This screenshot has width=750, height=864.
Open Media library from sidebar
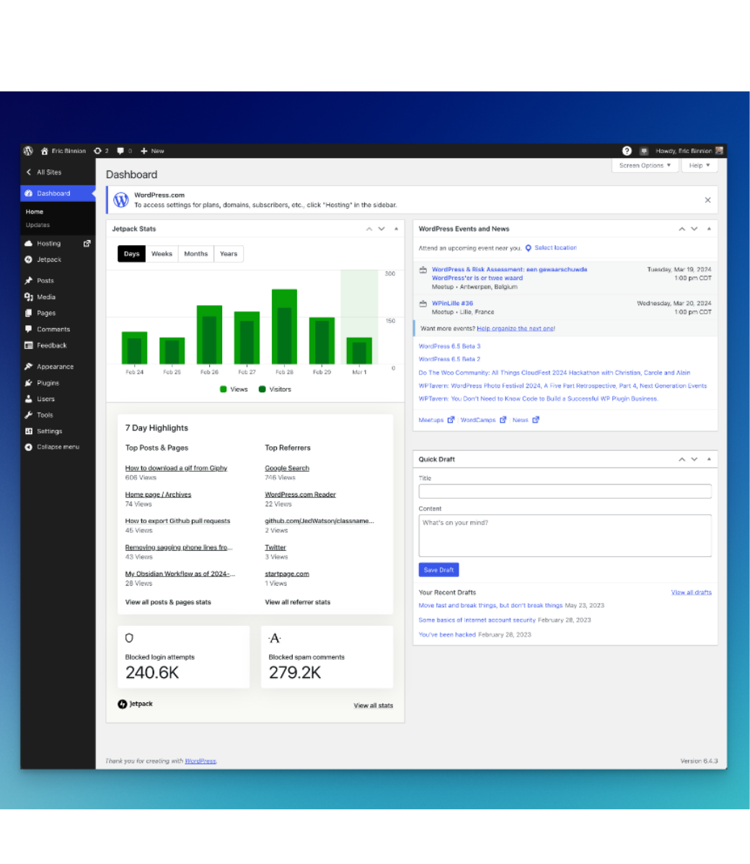[x=46, y=297]
